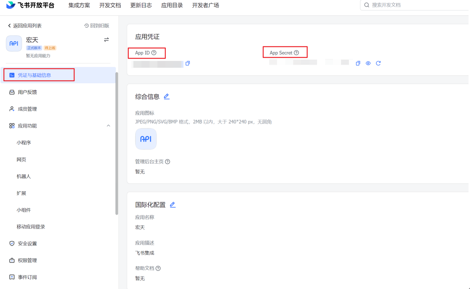Open 小程序 under 应用功能

point(24,143)
